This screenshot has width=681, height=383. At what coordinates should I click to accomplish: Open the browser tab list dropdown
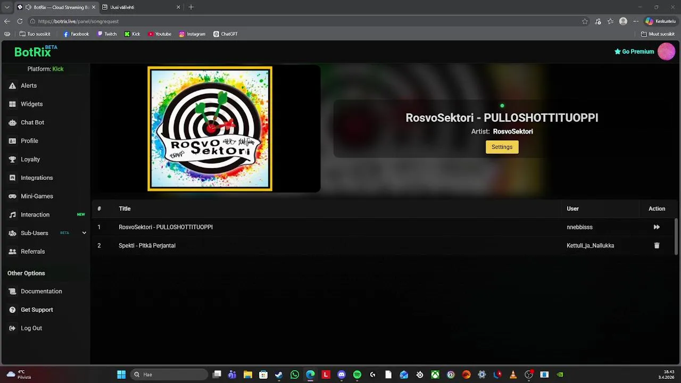click(x=7, y=7)
